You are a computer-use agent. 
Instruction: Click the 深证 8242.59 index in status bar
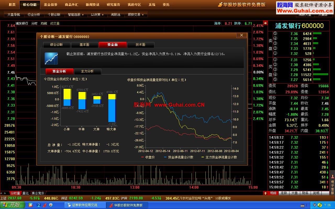click(72, 198)
